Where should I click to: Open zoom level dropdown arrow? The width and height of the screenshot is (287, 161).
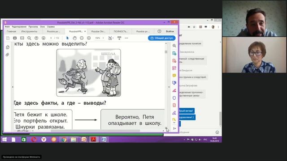coord(103,38)
